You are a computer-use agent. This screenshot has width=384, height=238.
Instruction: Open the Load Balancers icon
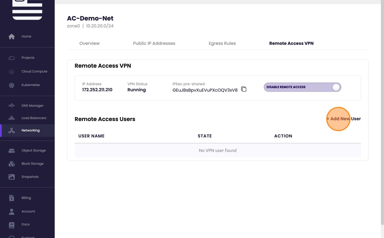[x=12, y=118]
